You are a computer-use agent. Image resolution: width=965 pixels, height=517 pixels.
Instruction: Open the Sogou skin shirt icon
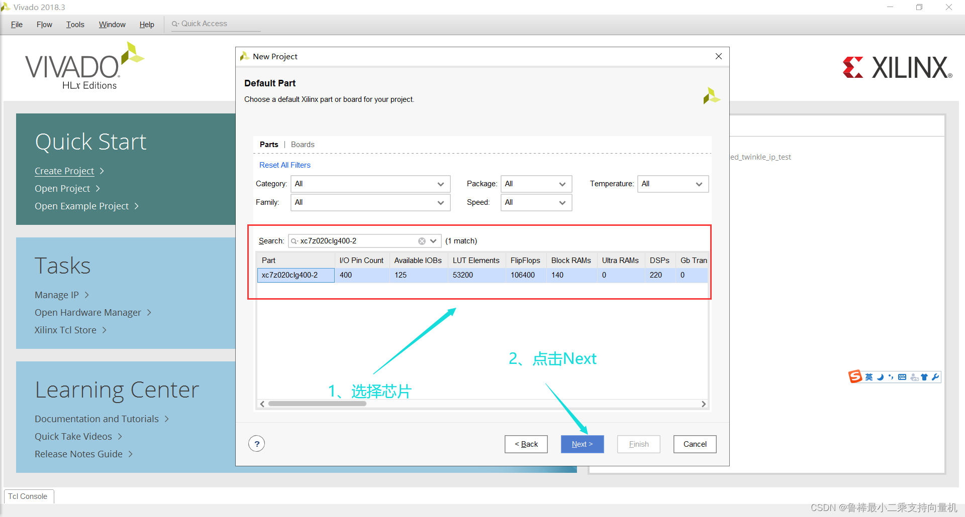coord(924,377)
